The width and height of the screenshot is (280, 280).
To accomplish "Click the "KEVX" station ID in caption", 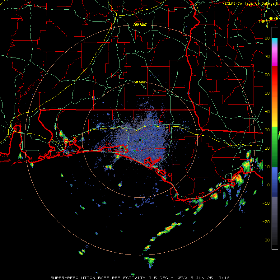I will (x=182, y=278).
